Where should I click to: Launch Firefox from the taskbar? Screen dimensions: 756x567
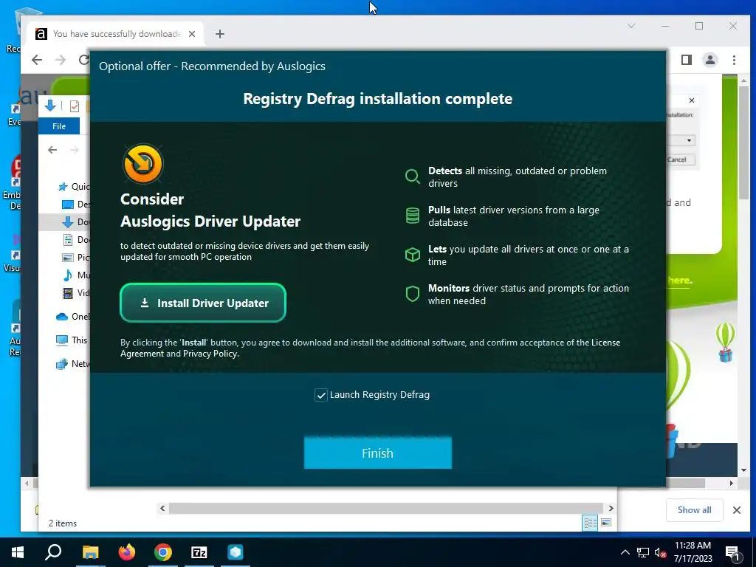(x=127, y=552)
